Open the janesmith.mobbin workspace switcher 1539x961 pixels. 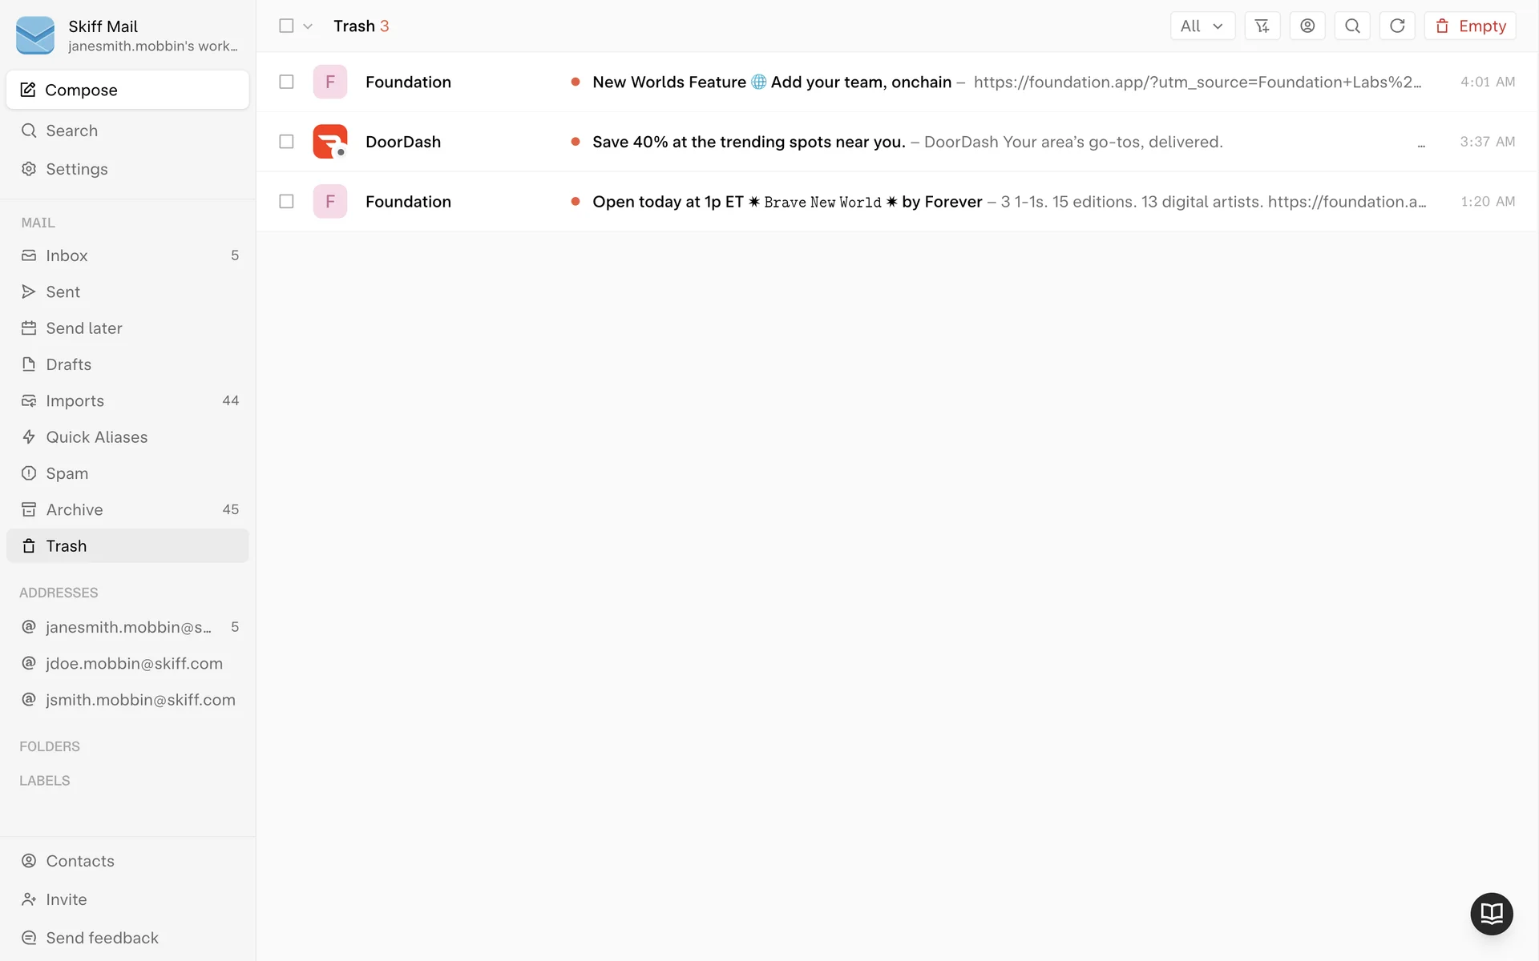[x=152, y=46]
